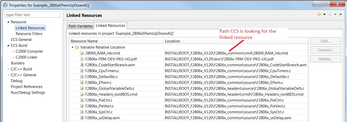Sort by the Resource Name column header
This screenshot has width=347, height=122.
point(116,41)
